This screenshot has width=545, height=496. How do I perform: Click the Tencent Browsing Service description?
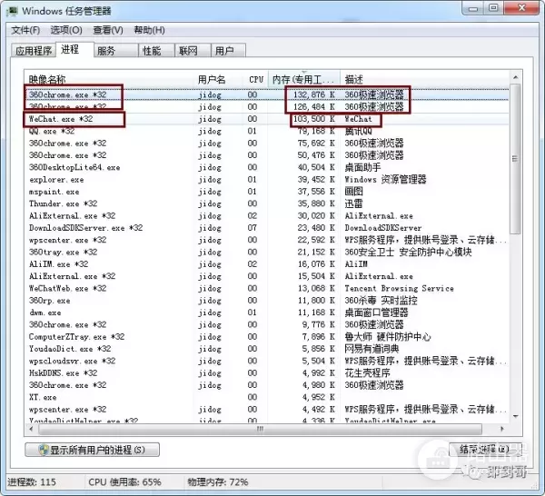[x=399, y=289]
